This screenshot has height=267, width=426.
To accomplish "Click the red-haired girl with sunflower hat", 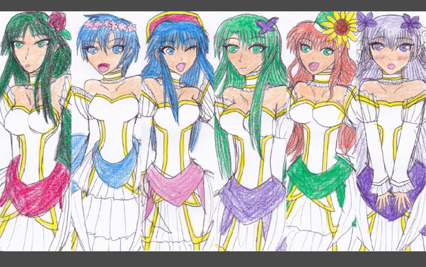I will click(x=322, y=131).
